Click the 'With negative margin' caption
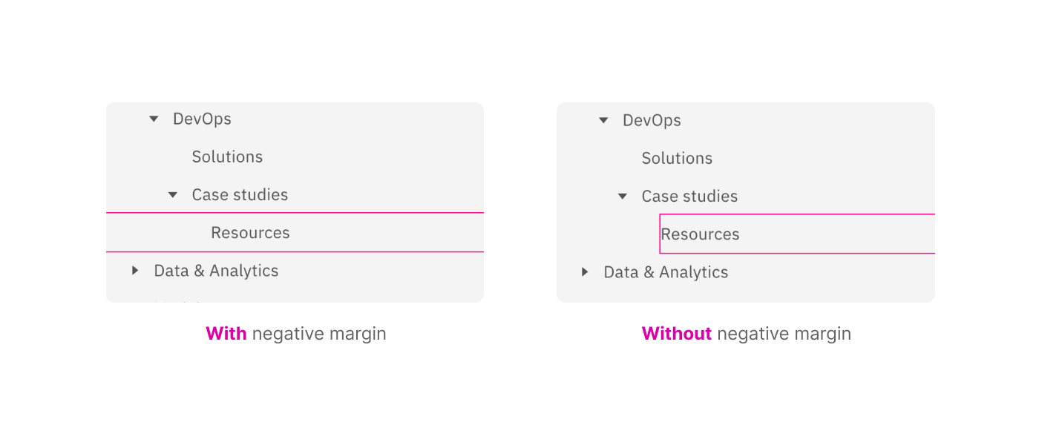The image size is (1039, 445). (295, 334)
